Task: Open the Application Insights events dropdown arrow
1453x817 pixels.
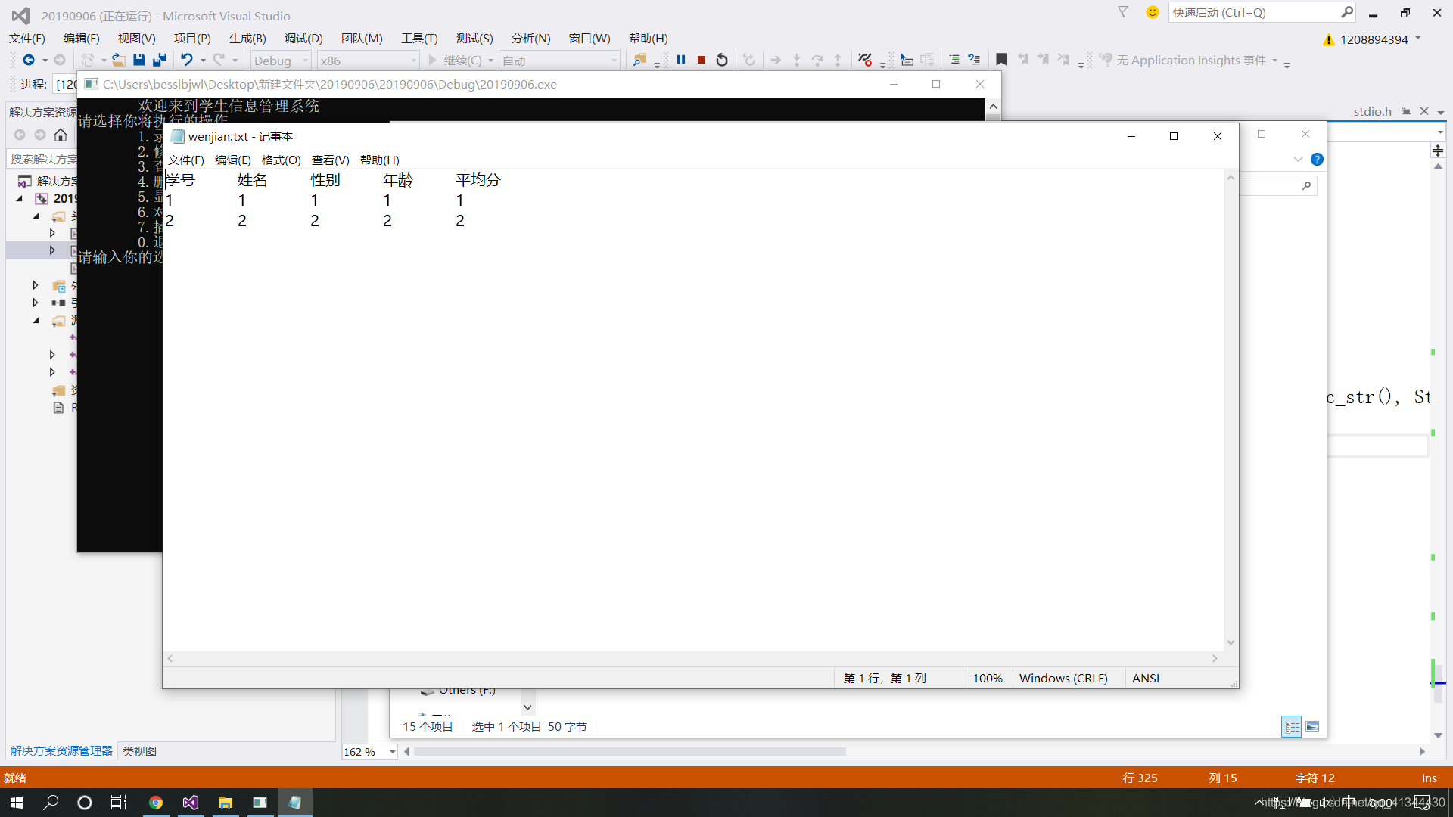Action: pyautogui.click(x=1275, y=61)
